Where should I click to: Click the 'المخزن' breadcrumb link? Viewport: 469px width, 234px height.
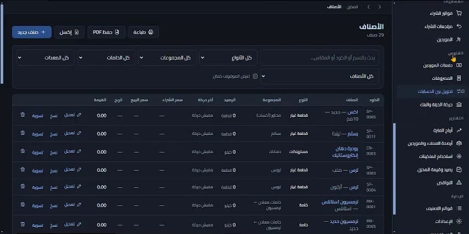coord(352,7)
